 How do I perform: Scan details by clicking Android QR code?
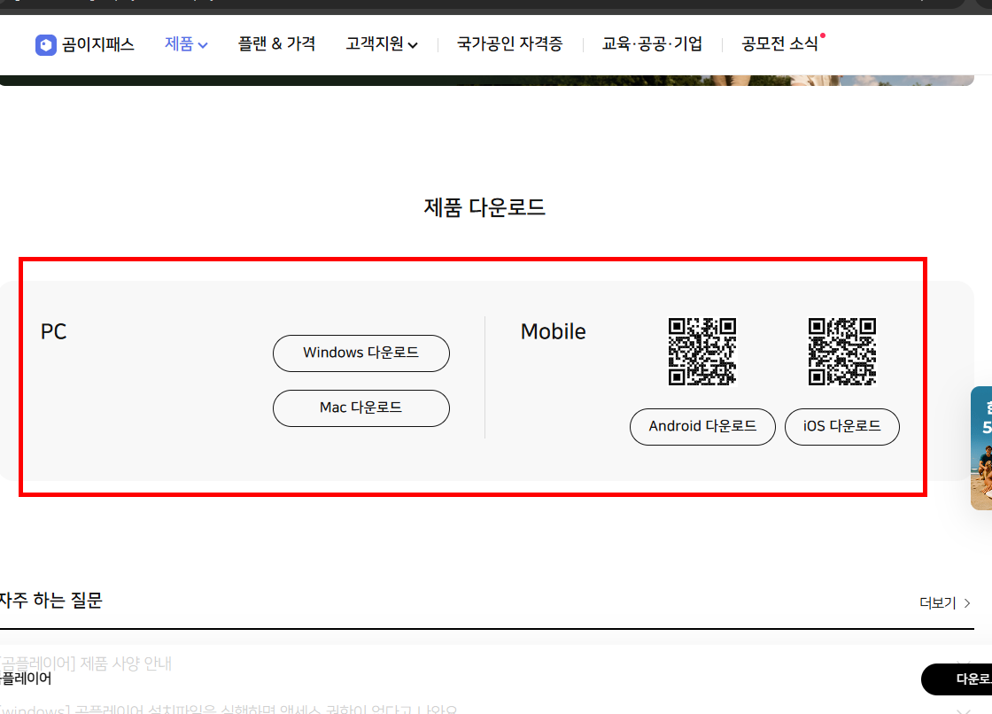pos(702,351)
